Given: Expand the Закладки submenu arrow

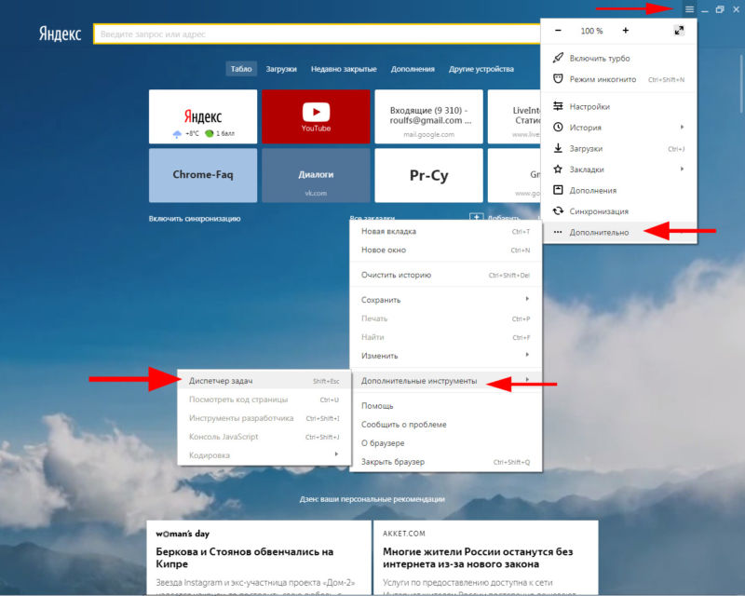Looking at the screenshot, I should point(682,169).
